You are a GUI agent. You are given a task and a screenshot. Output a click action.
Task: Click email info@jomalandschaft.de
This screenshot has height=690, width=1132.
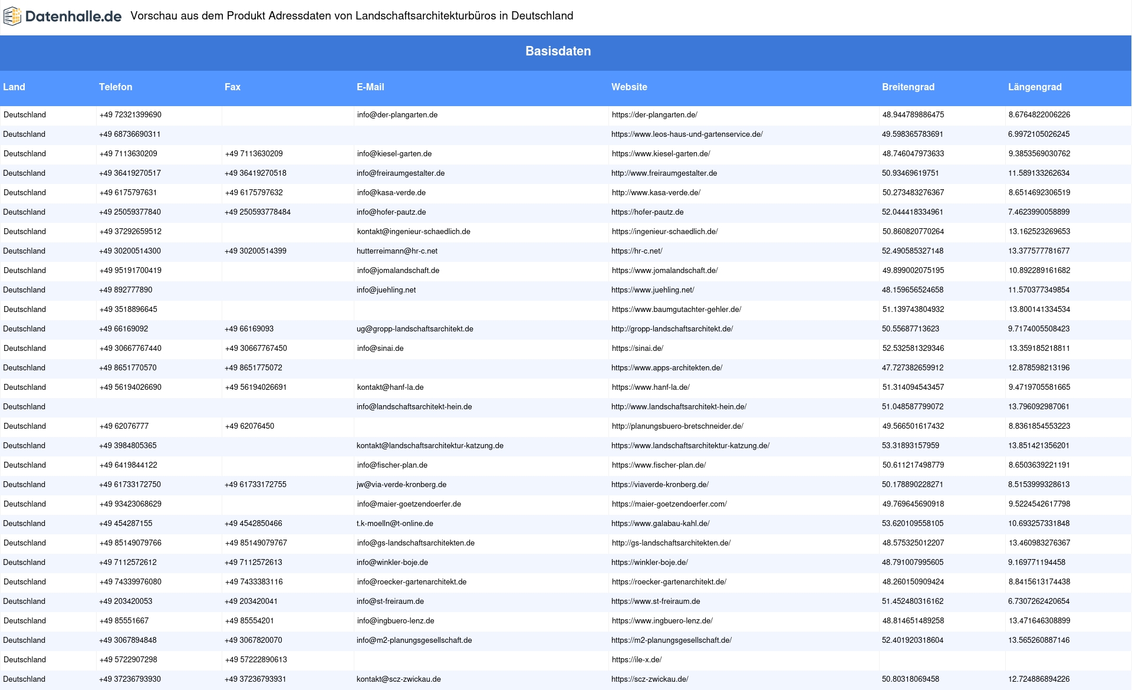(x=398, y=271)
